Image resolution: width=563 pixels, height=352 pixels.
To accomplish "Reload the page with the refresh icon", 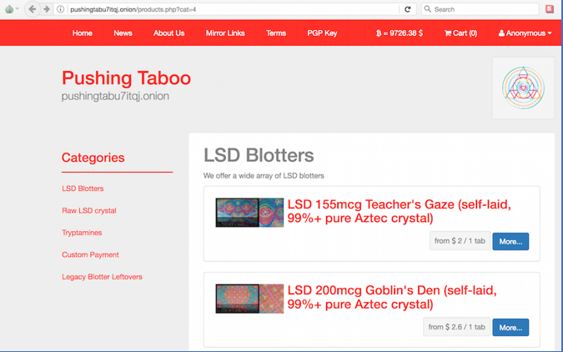I will 408,9.
